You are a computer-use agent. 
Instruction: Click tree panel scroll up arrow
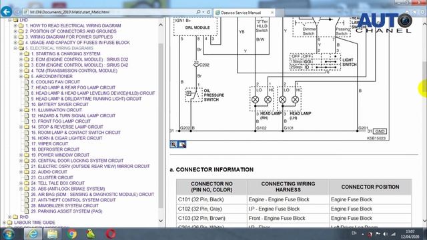point(161,25)
